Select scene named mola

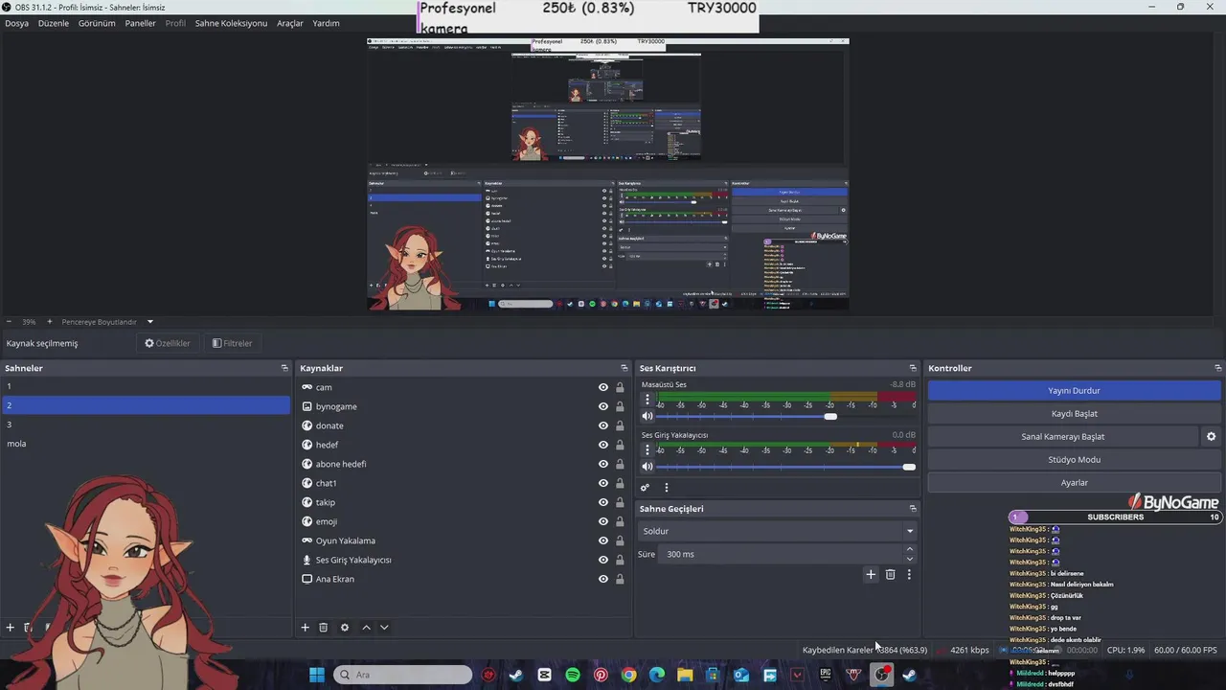pos(146,444)
